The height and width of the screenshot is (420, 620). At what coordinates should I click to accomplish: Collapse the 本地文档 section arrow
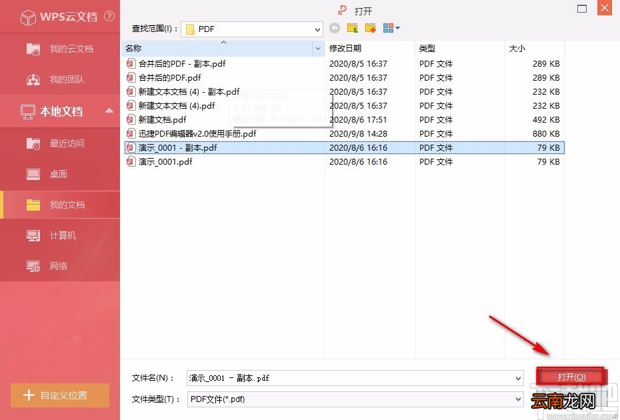point(109,111)
